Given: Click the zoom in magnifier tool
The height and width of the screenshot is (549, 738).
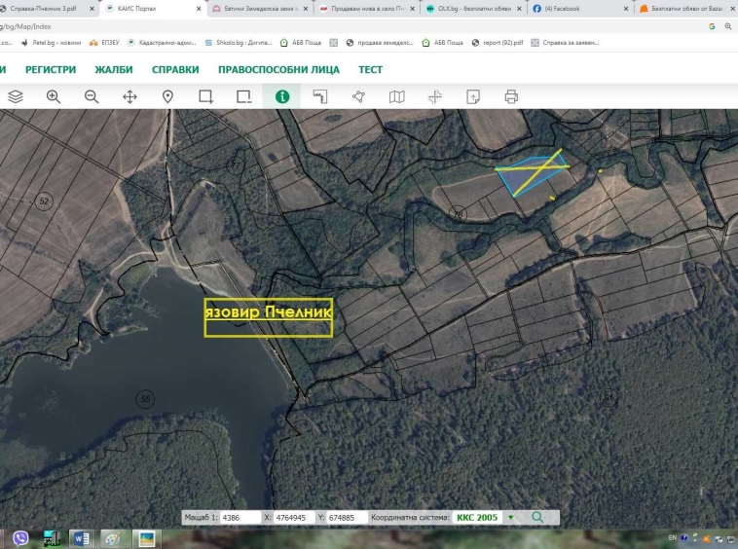Looking at the screenshot, I should (54, 96).
